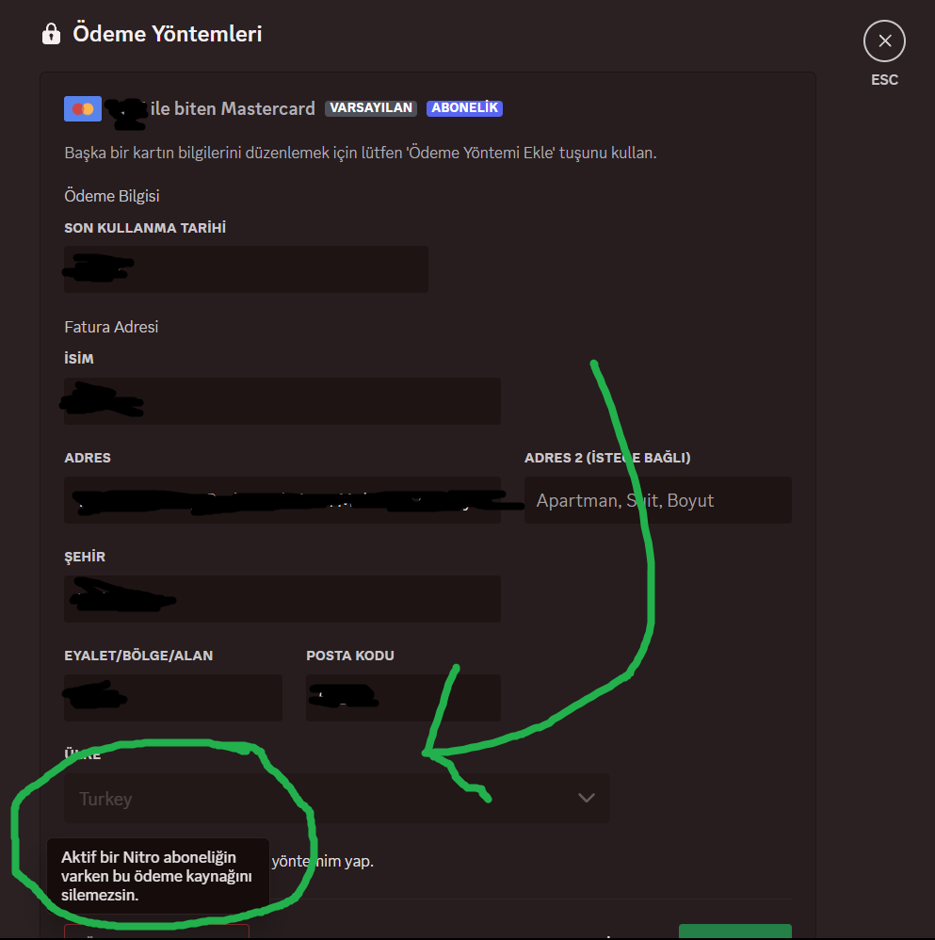Focus the Eyalet/Bölge/Alan state field
Image resolution: width=935 pixels, height=940 pixels.
(172, 698)
